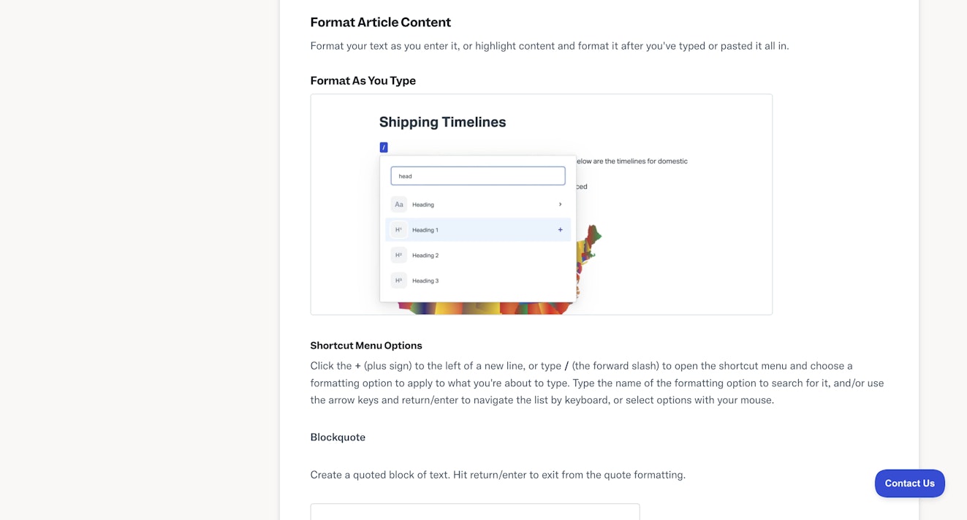Expand the Heading submenu chevron
This screenshot has width=967, height=520.
coord(561,204)
